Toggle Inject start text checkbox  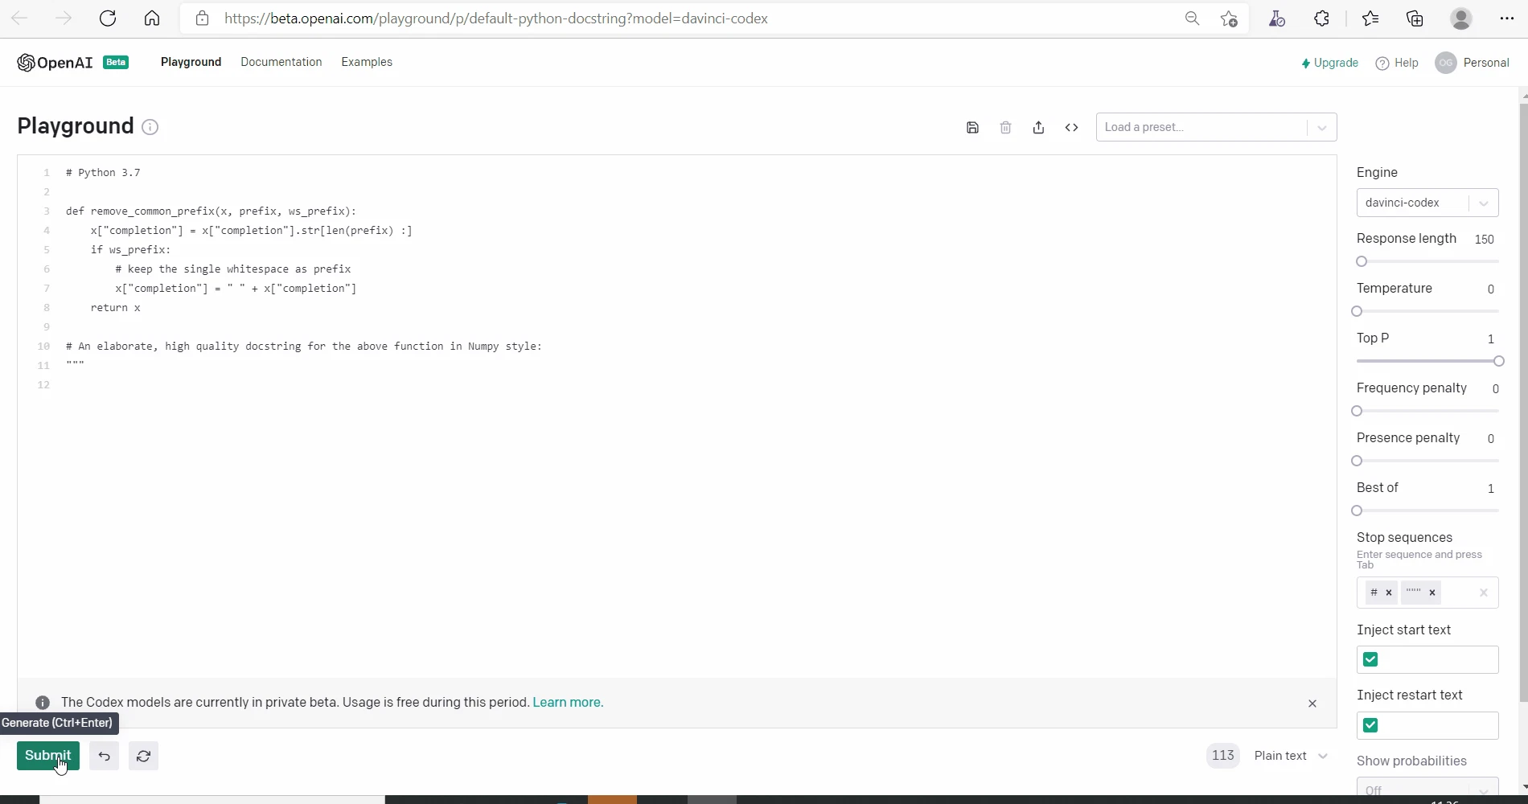click(1370, 659)
